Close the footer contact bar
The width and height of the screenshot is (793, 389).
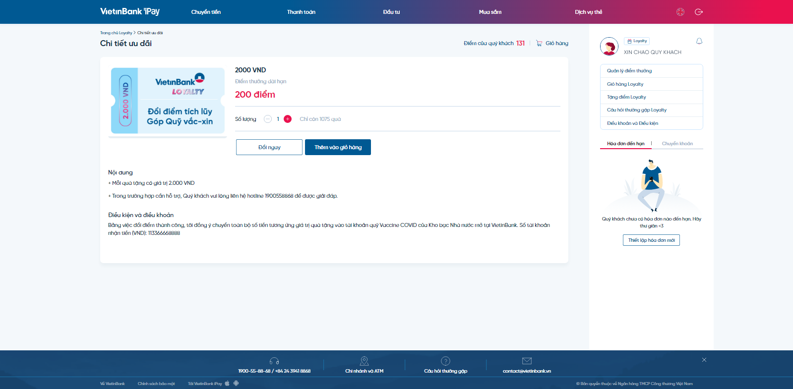(704, 360)
